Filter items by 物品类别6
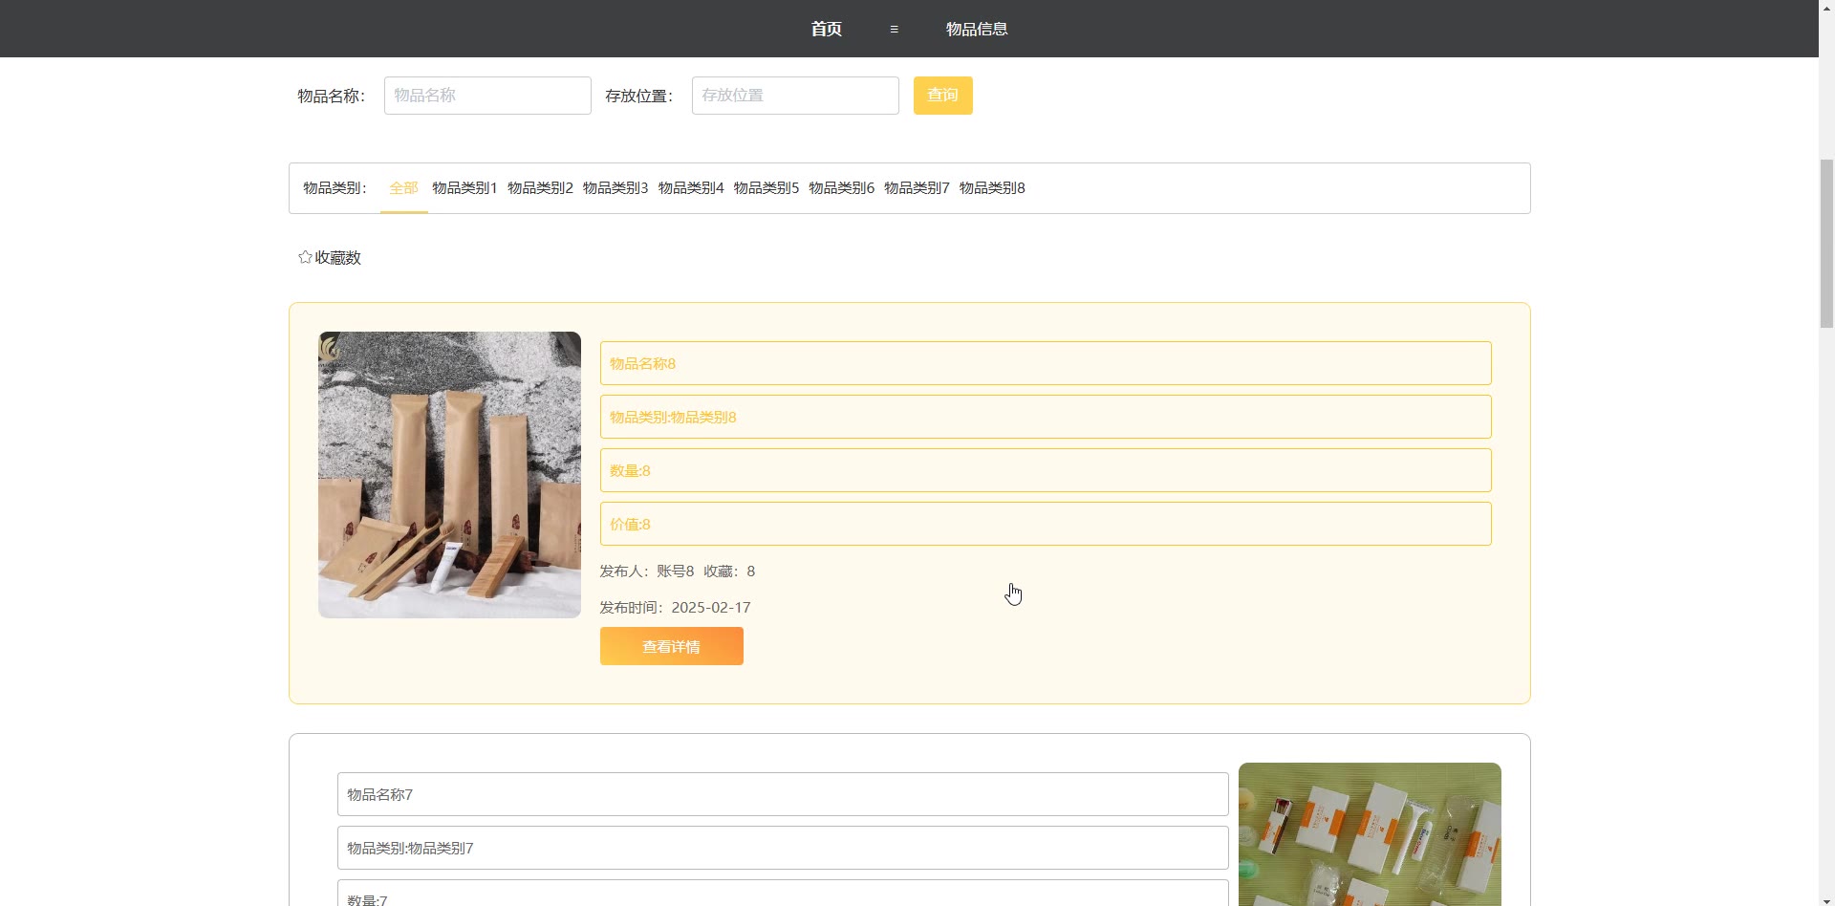 click(x=841, y=188)
